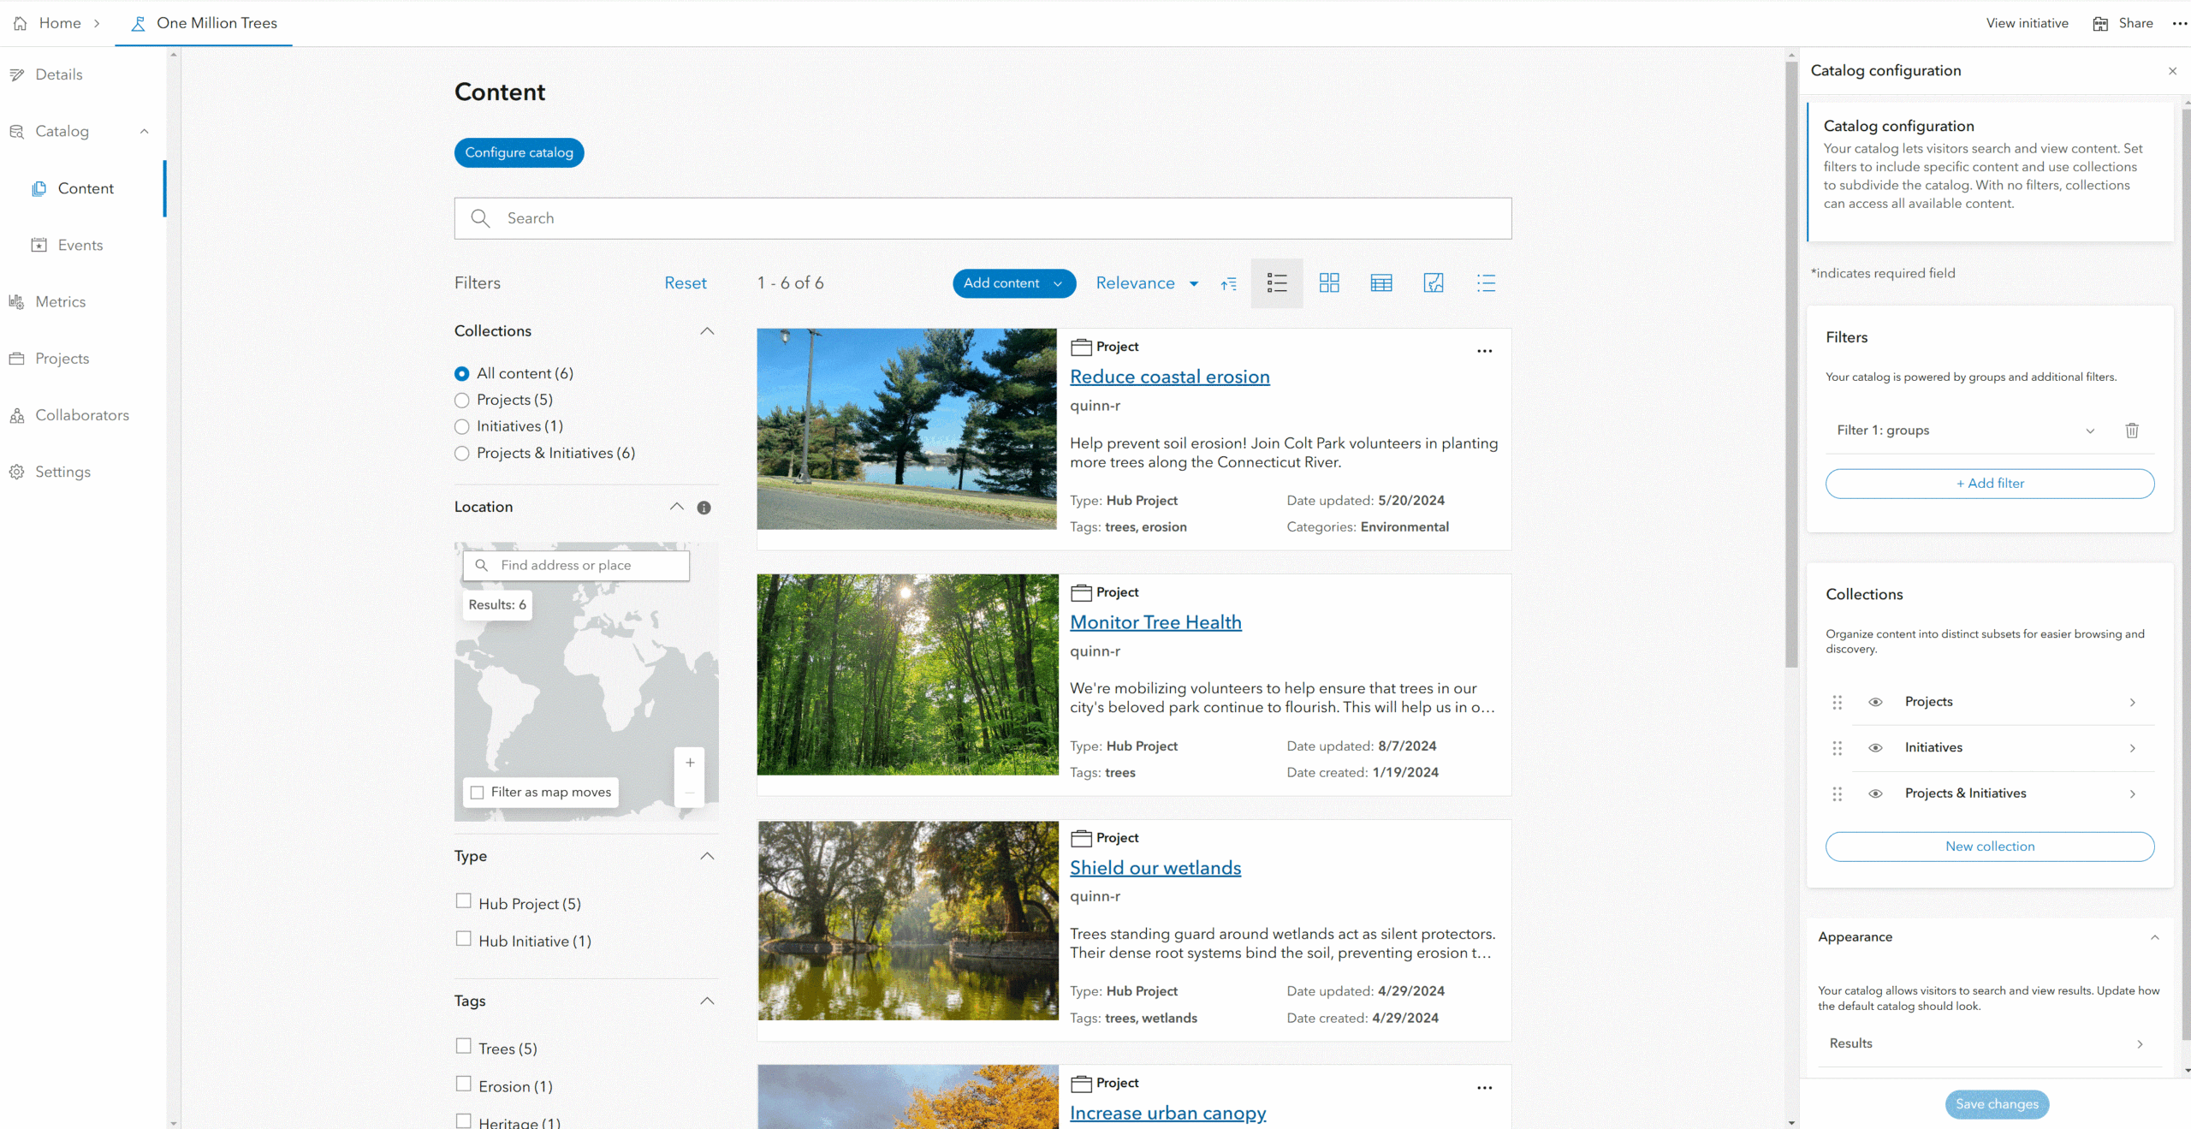This screenshot has width=2191, height=1129.
Task: Open options menu for Reduce coastal erosion
Action: point(1484,351)
